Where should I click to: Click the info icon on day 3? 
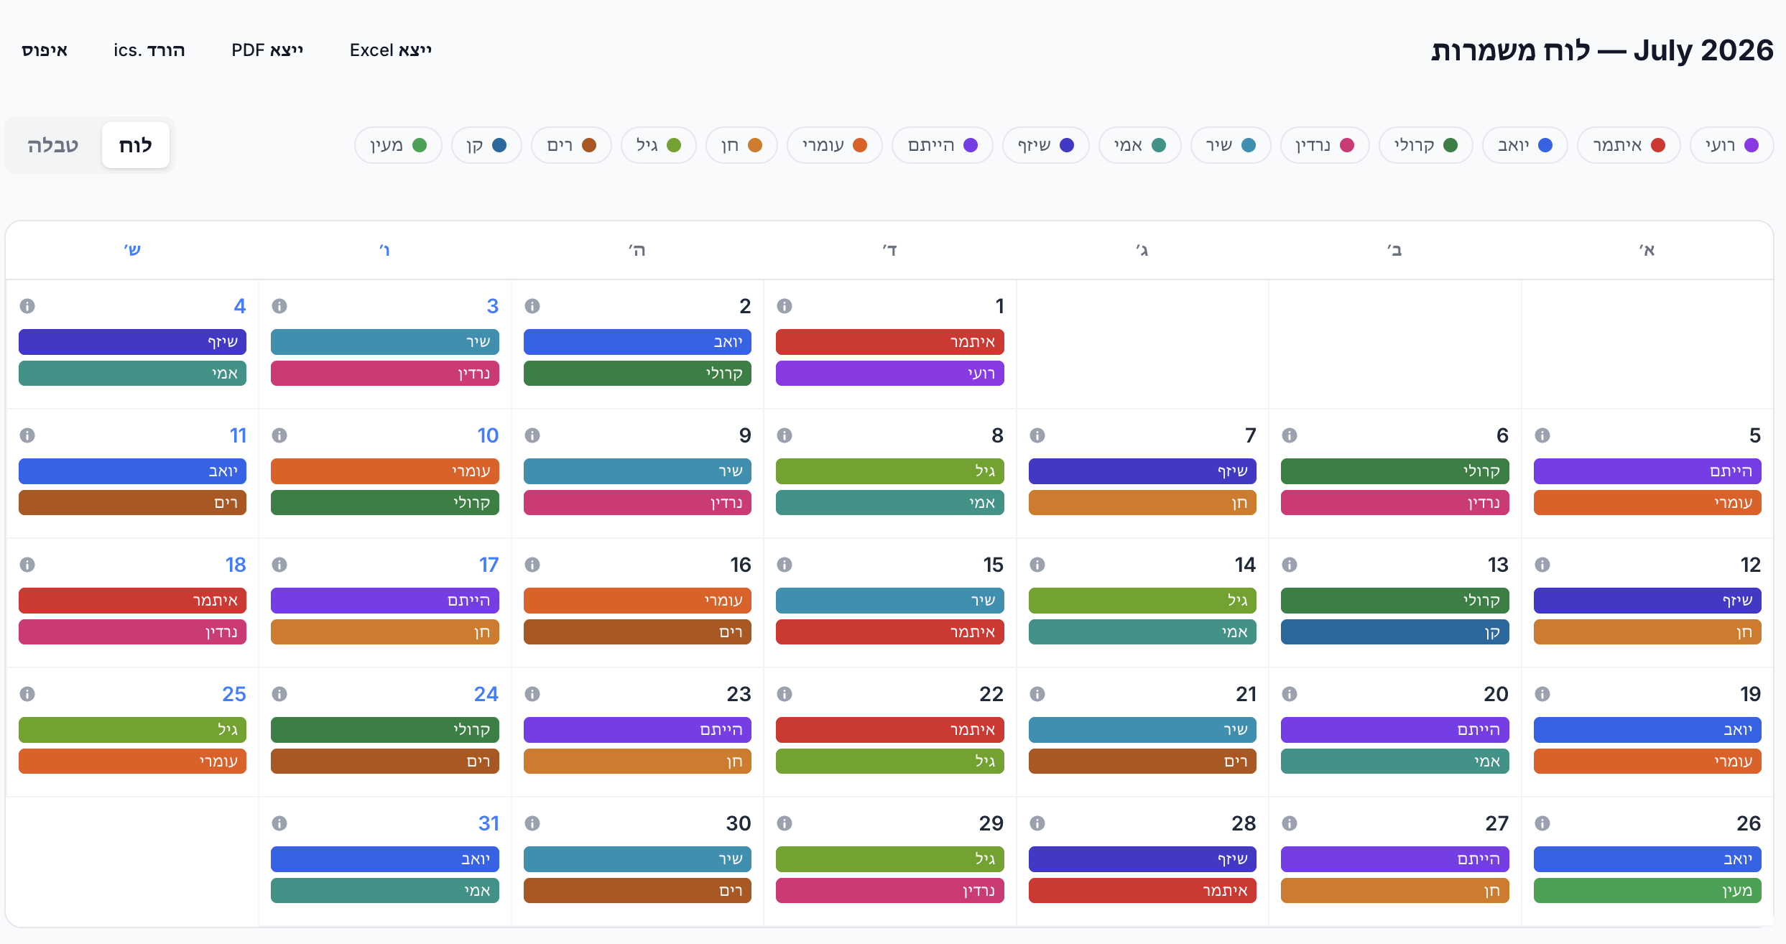(x=279, y=306)
